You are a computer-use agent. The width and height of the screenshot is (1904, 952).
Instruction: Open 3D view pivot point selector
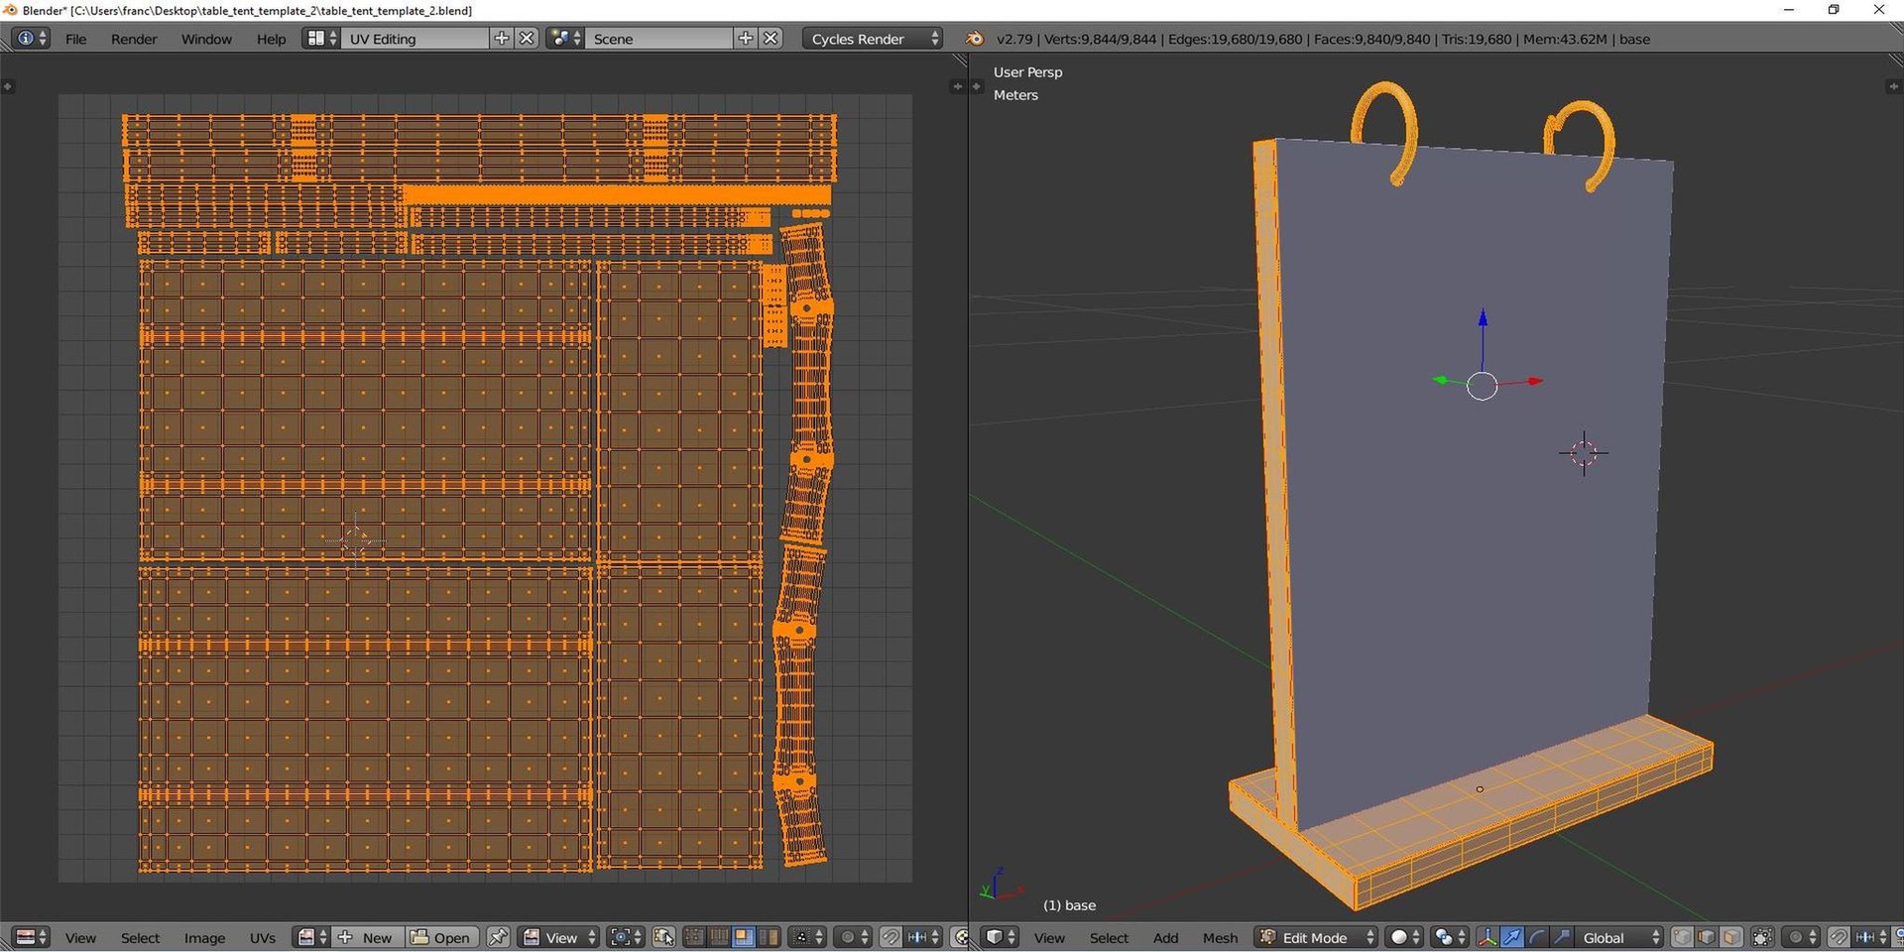pos(1449,937)
